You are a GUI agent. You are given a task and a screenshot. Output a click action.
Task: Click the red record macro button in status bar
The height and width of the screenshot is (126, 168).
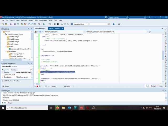(x=37, y=86)
